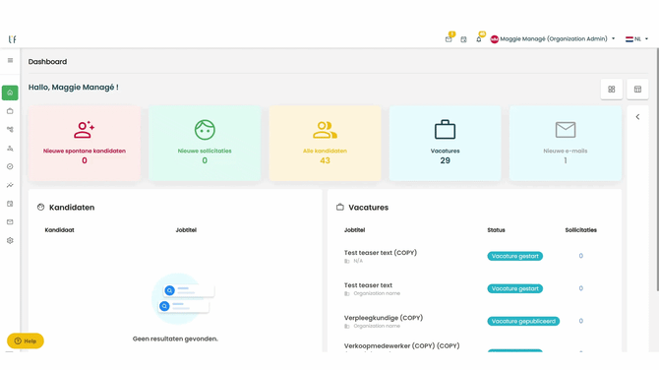Collapse the side panel with the left chevron
The height and width of the screenshot is (370, 659).
pyautogui.click(x=637, y=117)
